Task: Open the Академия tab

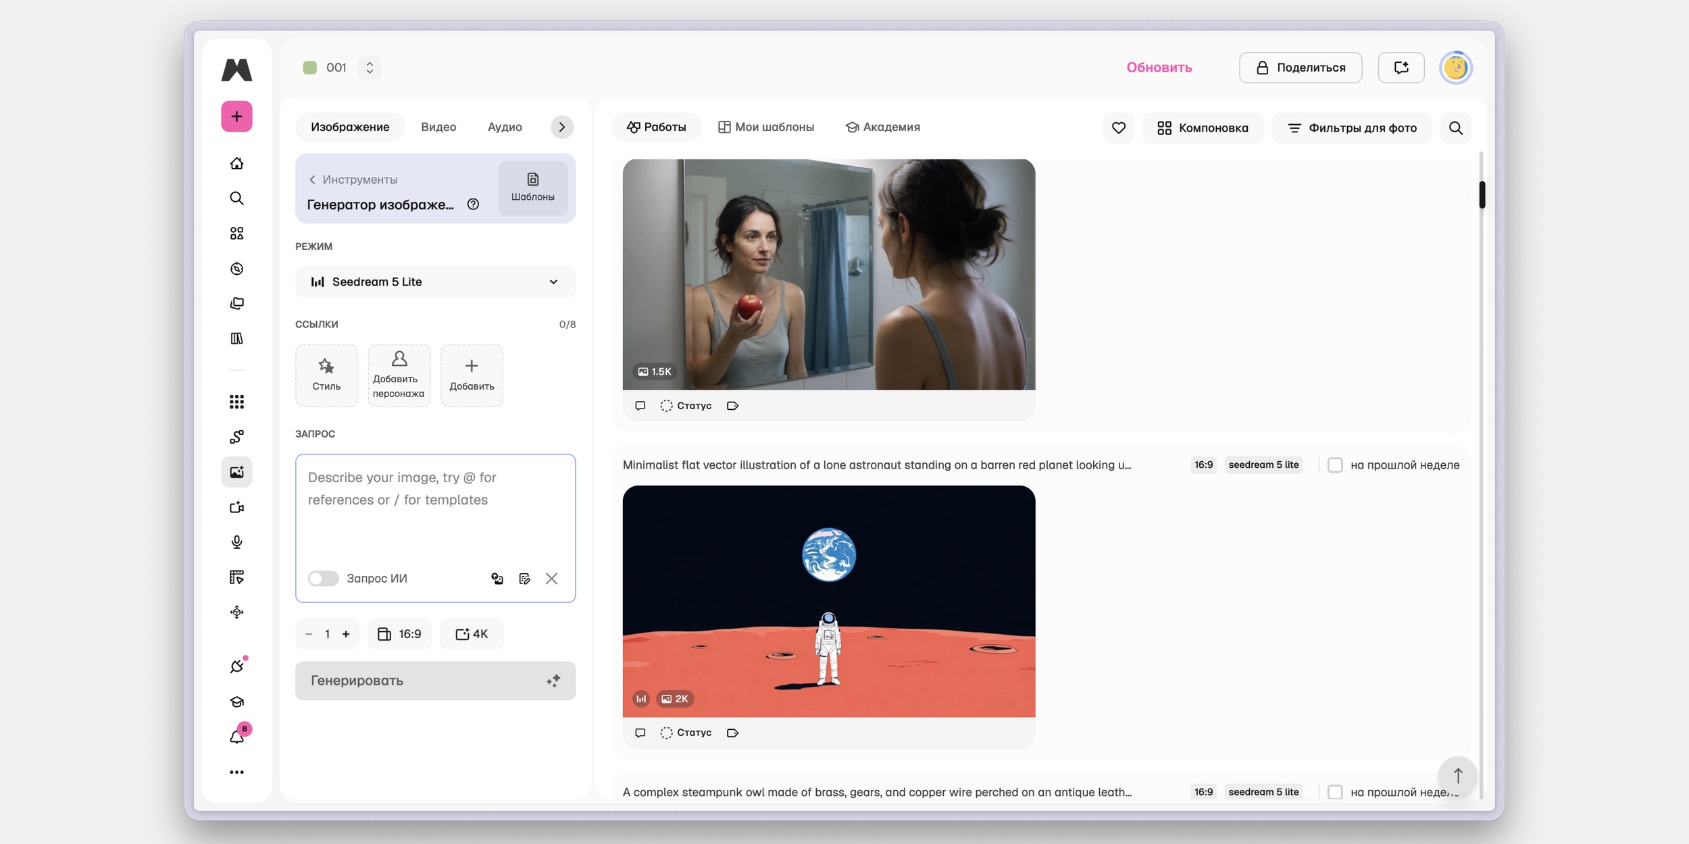Action: [882, 127]
